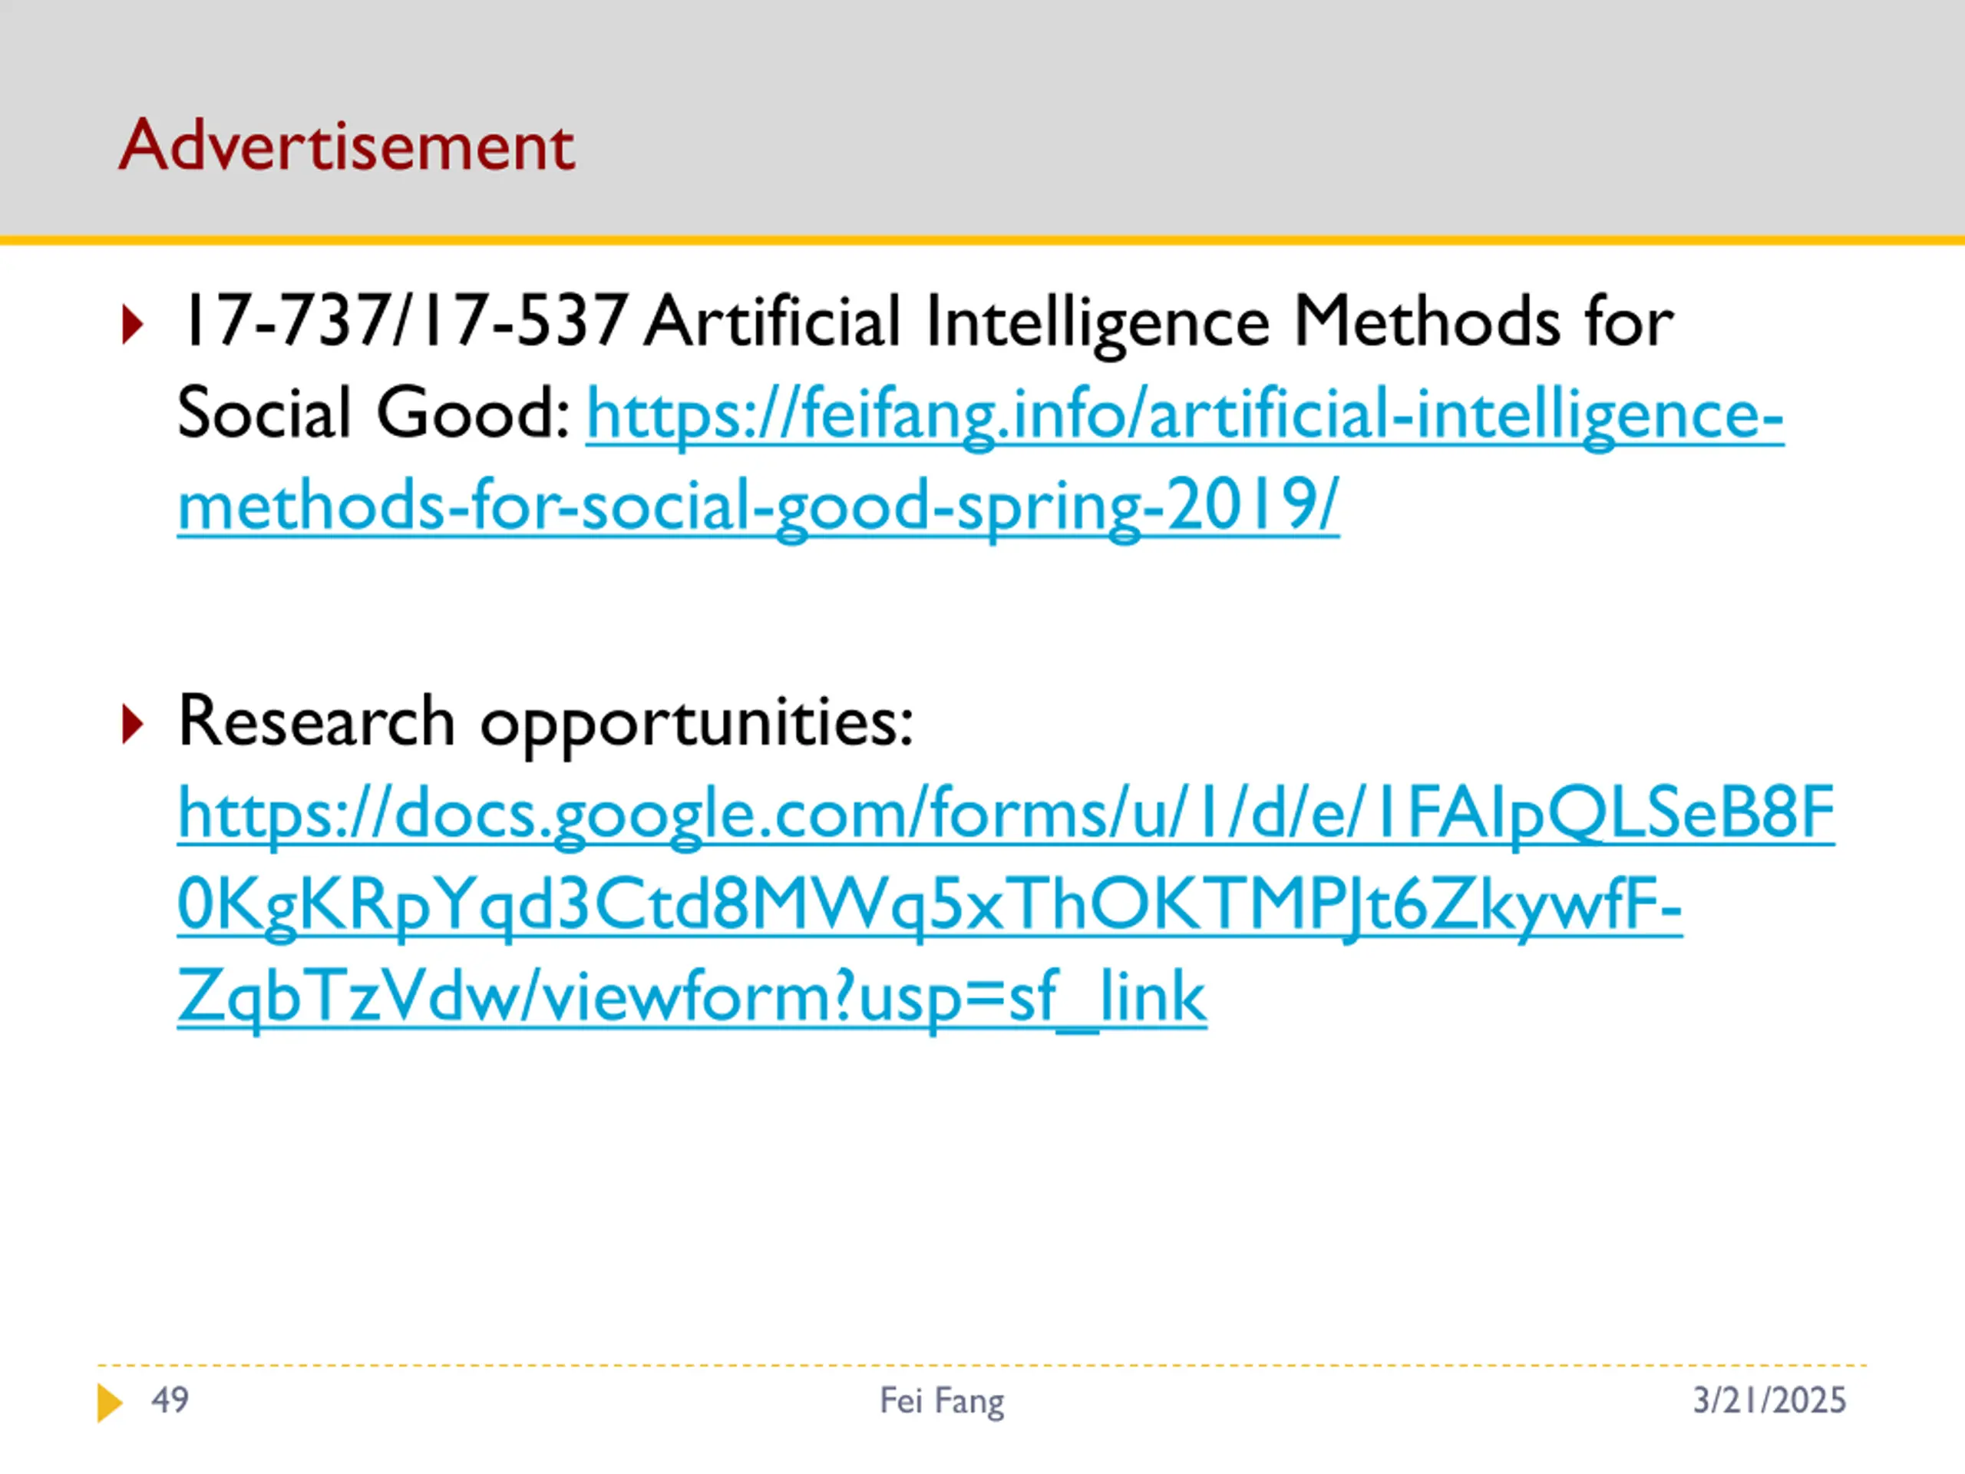This screenshot has height=1474, width=1965.
Task: Click the 1FAIpQLSeB8F part of the link
Action: click(1603, 813)
